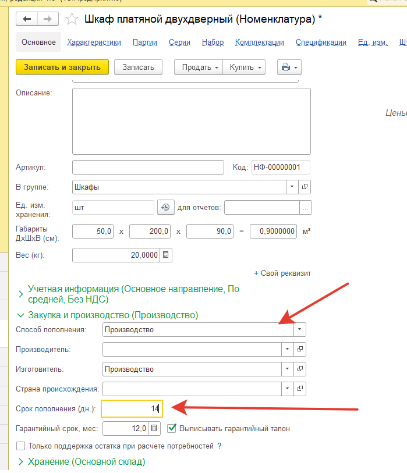Viewport: 407px width, 473px height.
Task: Go forward with the right arrow button
Action: pos(48,19)
